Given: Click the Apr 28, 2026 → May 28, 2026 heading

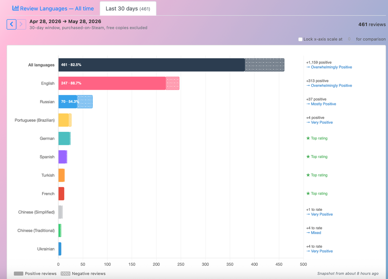Looking at the screenshot, I should click(65, 22).
